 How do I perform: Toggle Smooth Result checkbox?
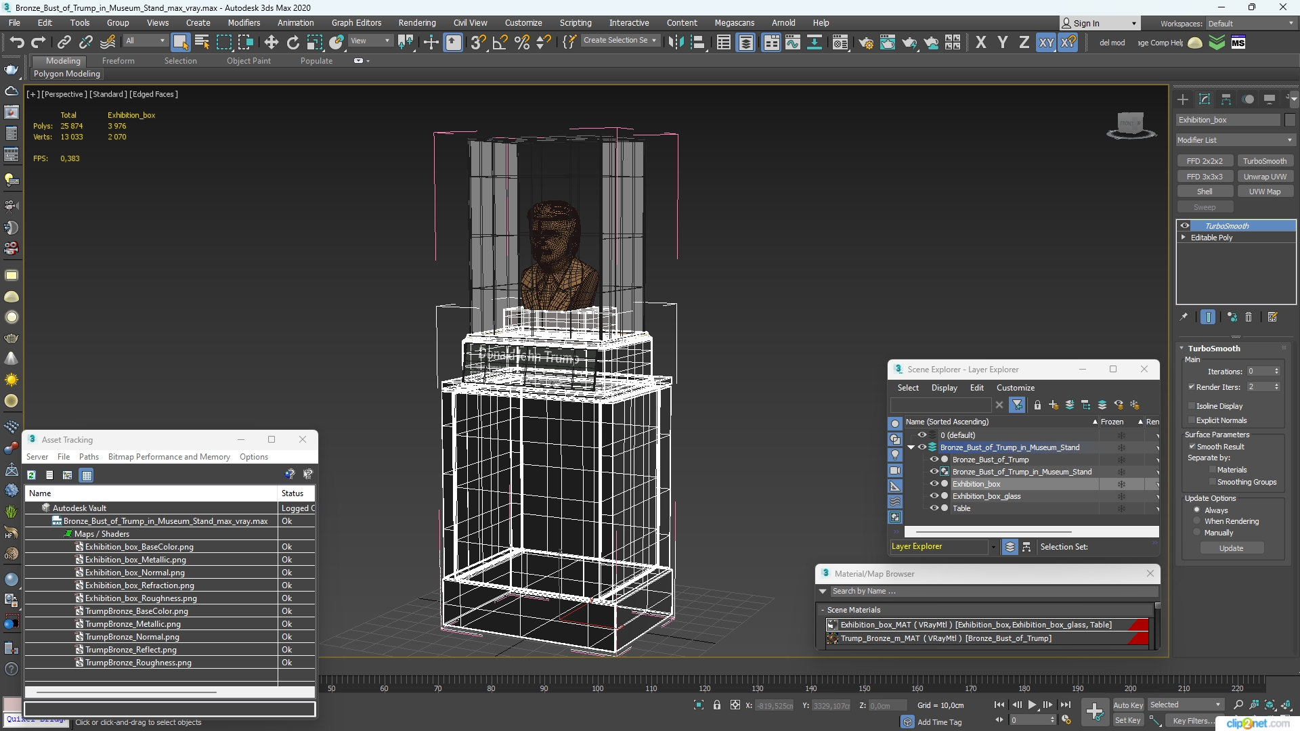click(1192, 447)
